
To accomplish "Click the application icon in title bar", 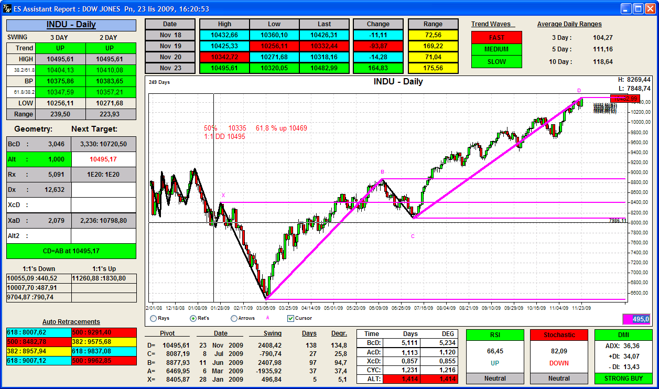I will (x=7, y=9).
